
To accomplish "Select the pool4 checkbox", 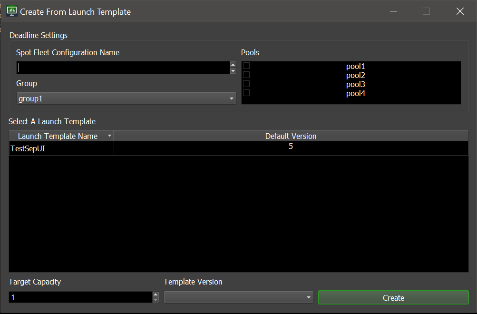I will (246, 93).
